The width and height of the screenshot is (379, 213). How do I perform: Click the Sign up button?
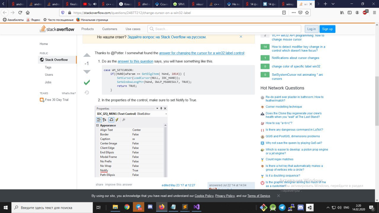point(327,29)
